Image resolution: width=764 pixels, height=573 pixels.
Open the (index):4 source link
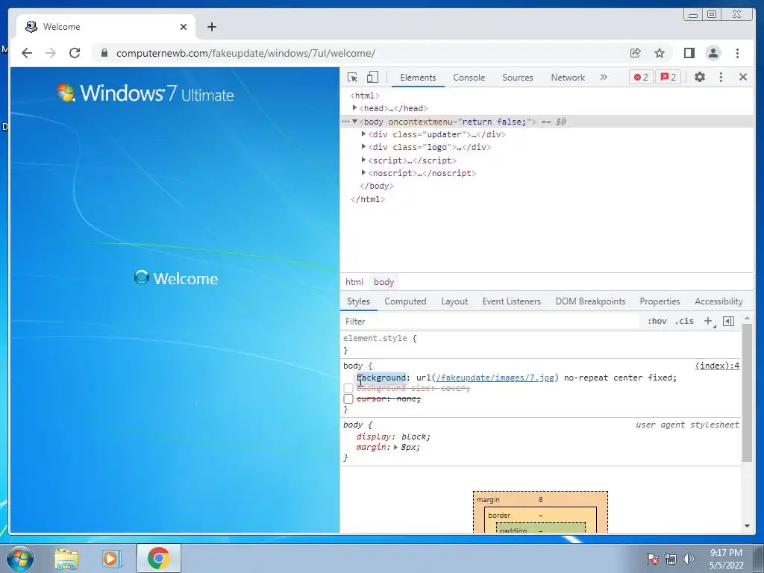(717, 366)
